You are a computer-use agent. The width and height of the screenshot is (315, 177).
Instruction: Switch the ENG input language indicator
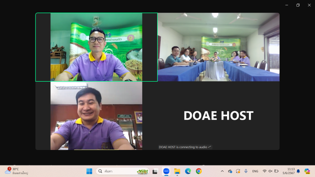click(255, 171)
